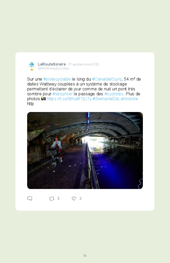Click the camera emoji after 'photos'
Image resolution: width=170 pixels, height=263 pixels.
pyautogui.click(x=43, y=99)
